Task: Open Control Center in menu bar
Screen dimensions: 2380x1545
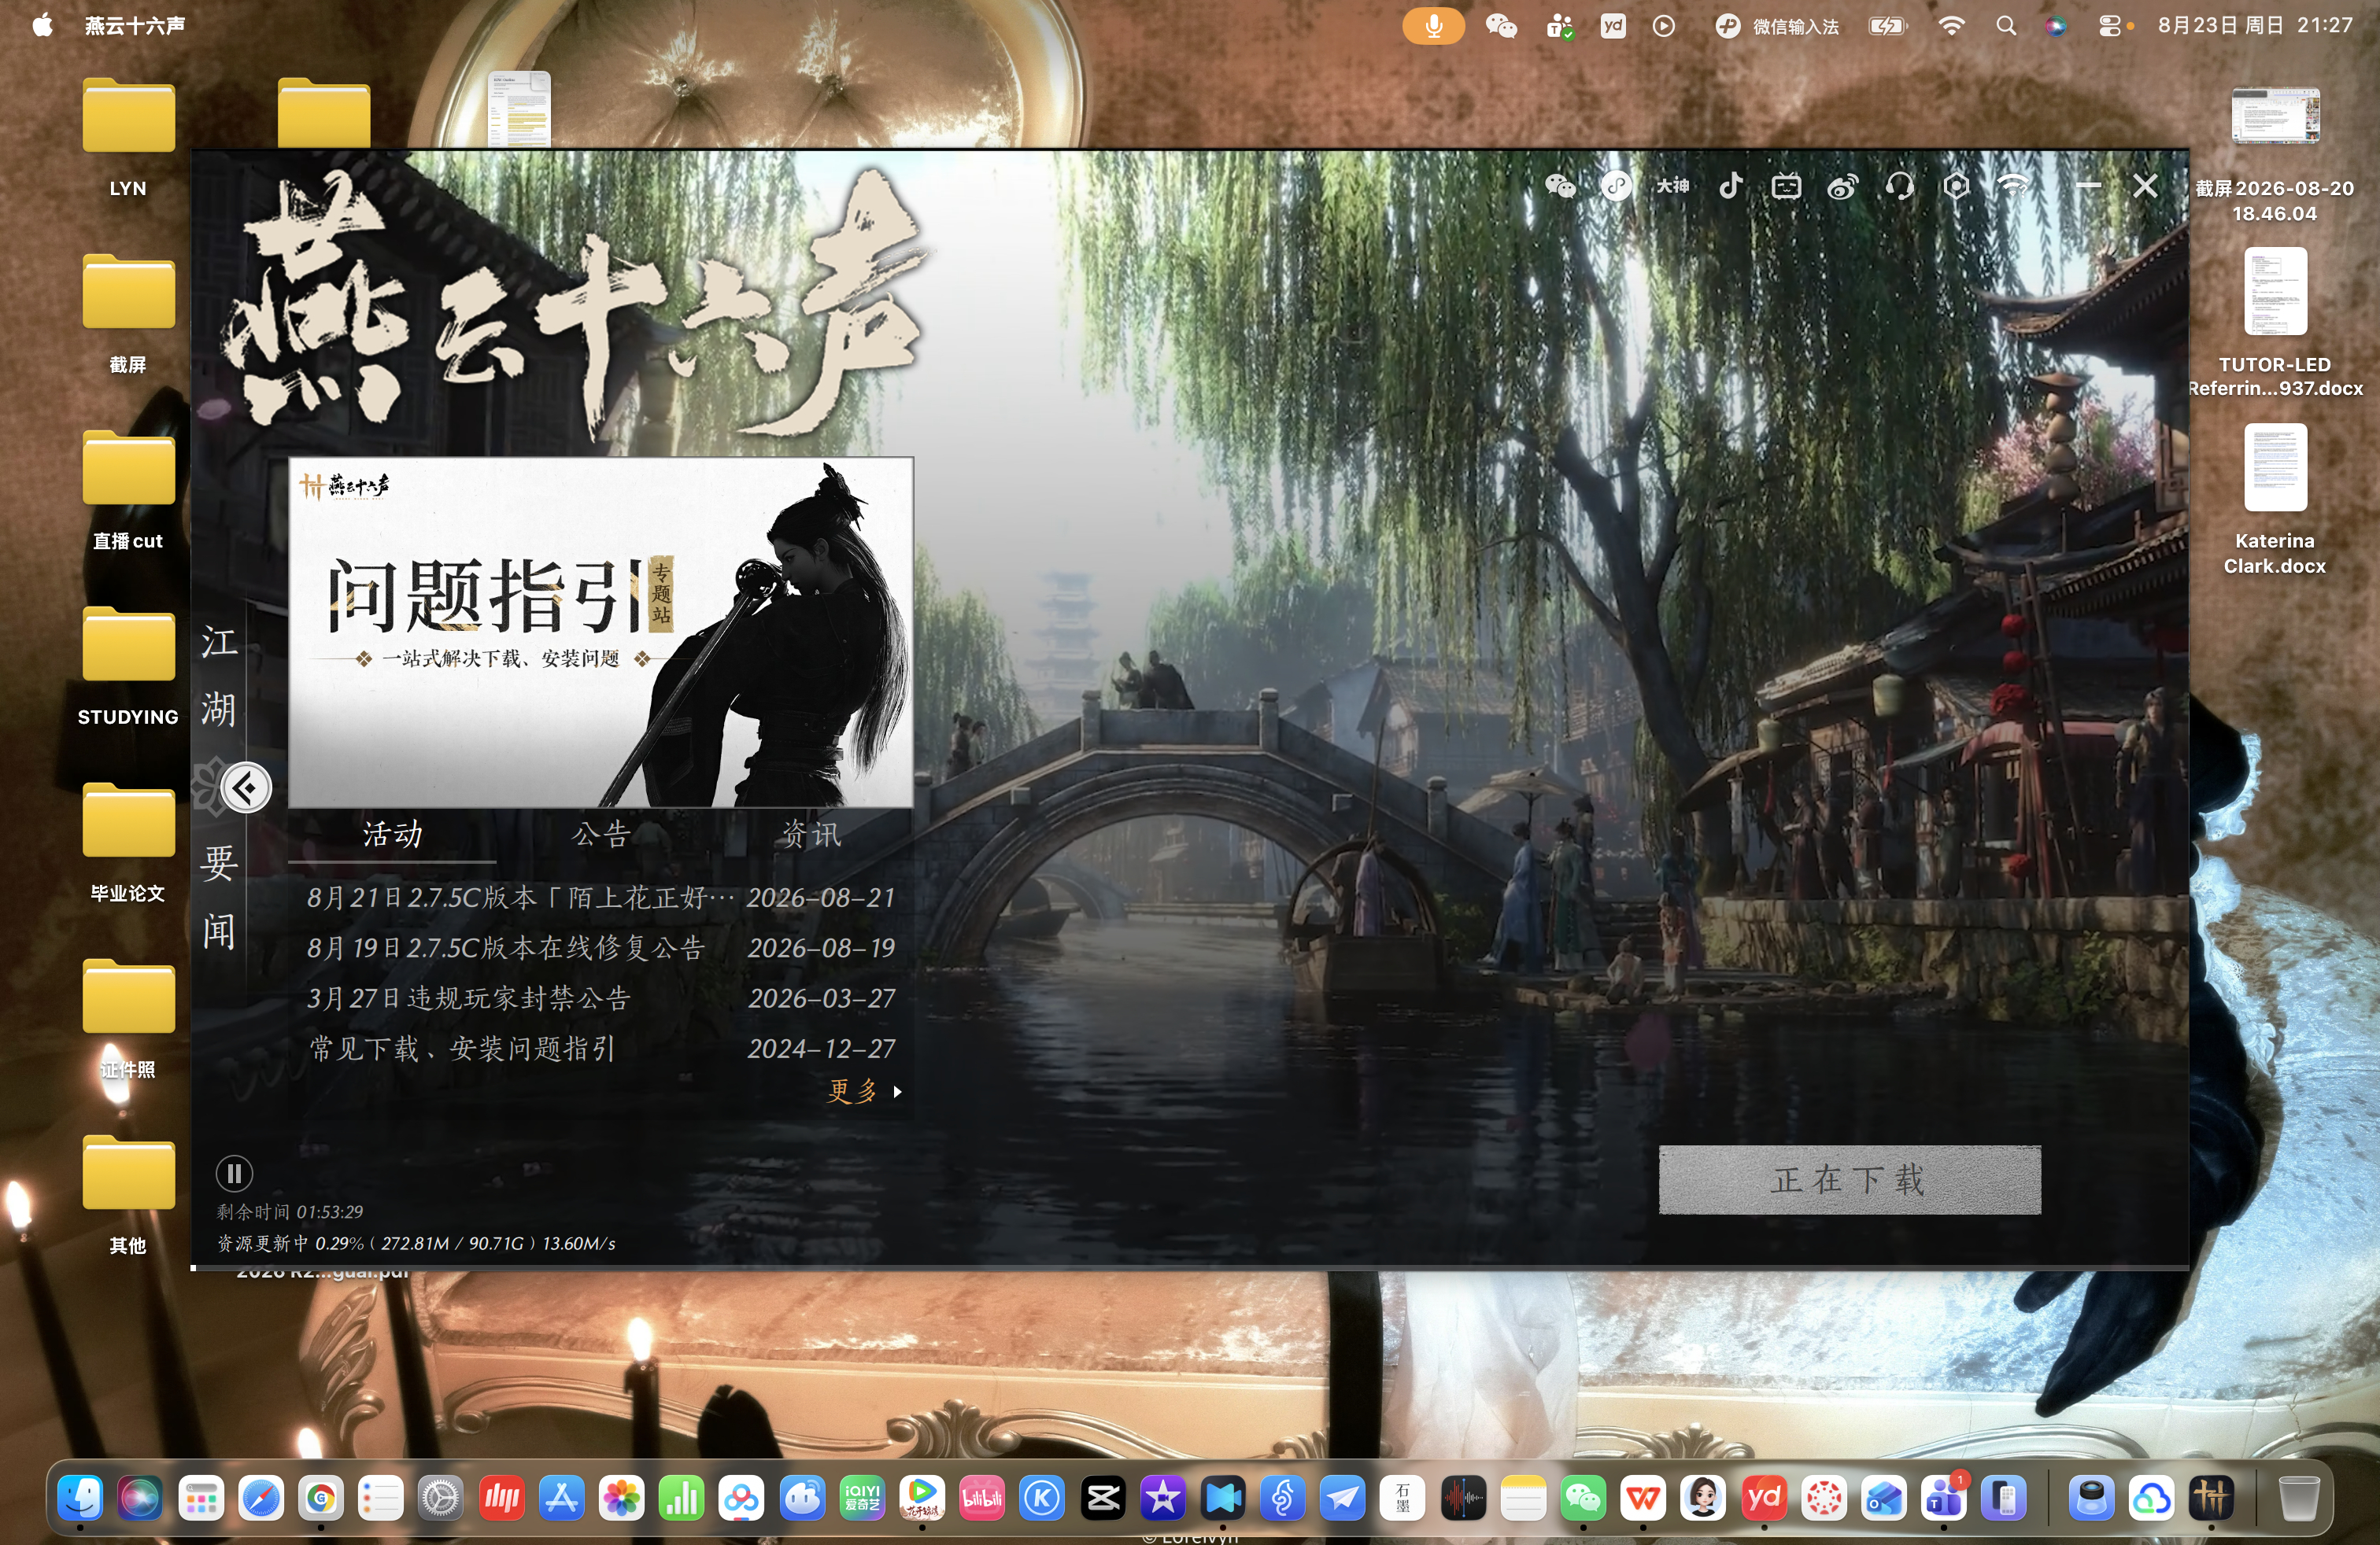Action: click(x=2110, y=26)
